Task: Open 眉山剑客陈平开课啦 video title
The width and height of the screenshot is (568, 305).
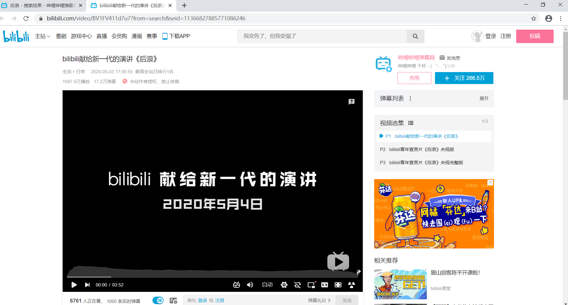Action: point(455,273)
